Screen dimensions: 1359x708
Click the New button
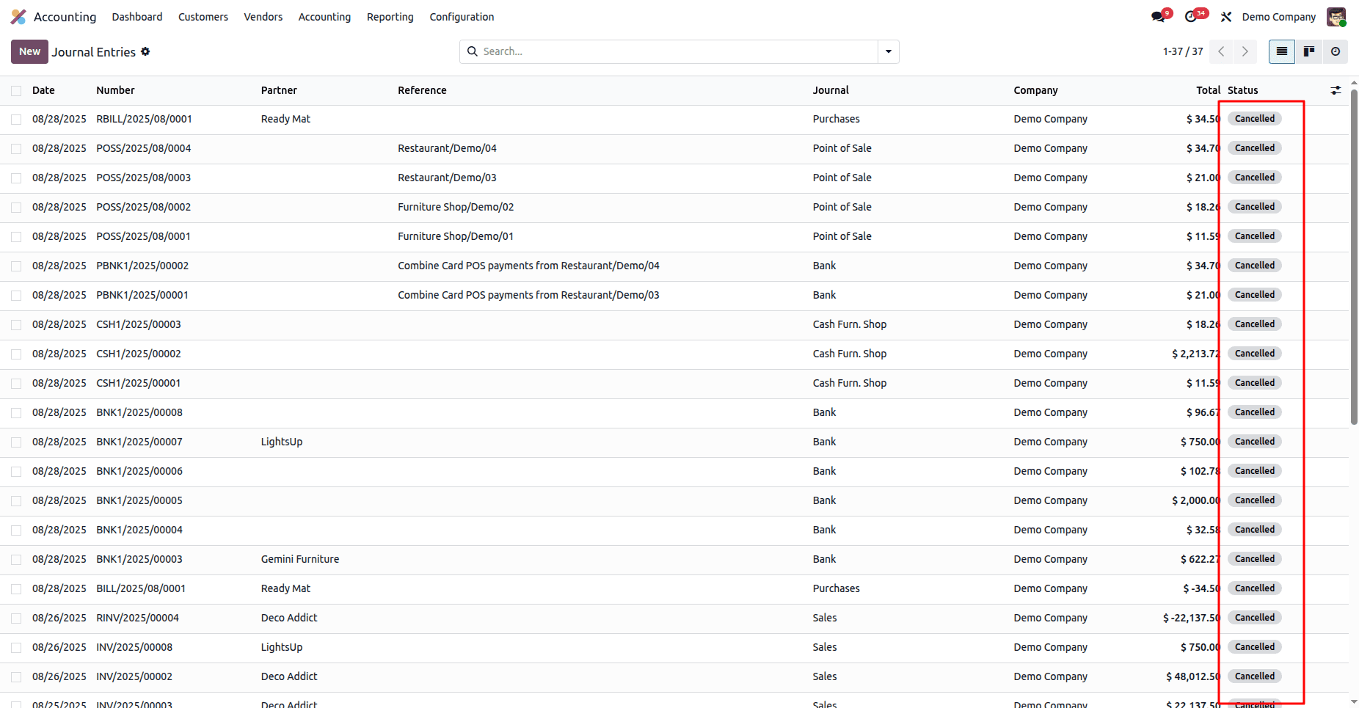click(x=29, y=51)
